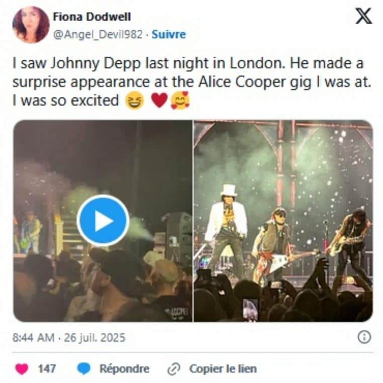Click the reply speech bubble icon

click(83, 369)
